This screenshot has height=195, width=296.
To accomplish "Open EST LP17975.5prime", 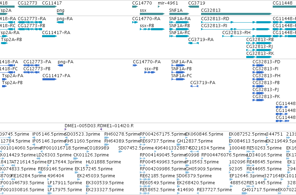I will [x=50, y=193].
